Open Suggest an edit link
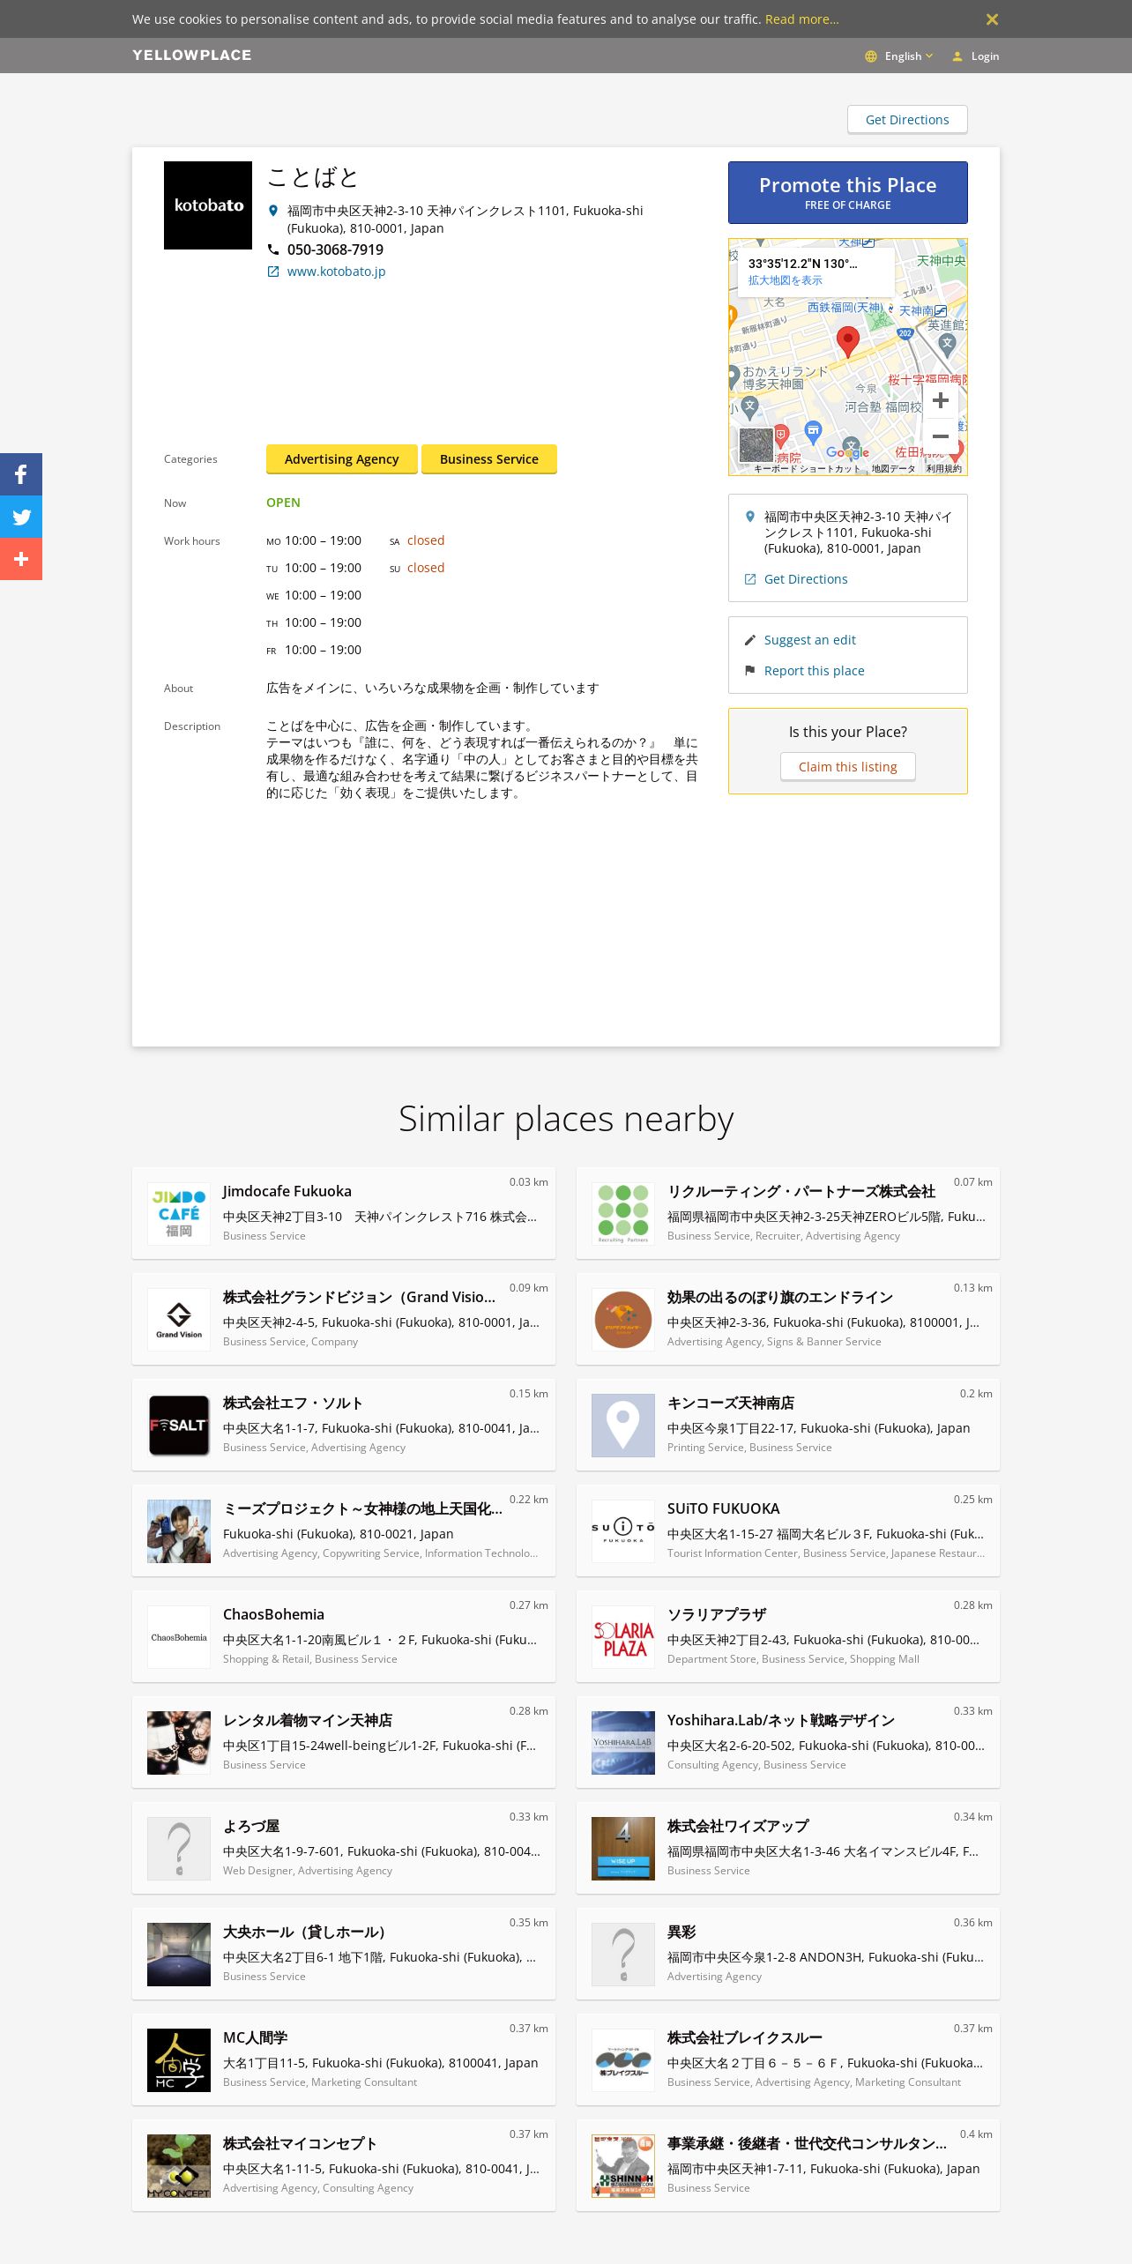The width and height of the screenshot is (1132, 2264). click(x=810, y=640)
